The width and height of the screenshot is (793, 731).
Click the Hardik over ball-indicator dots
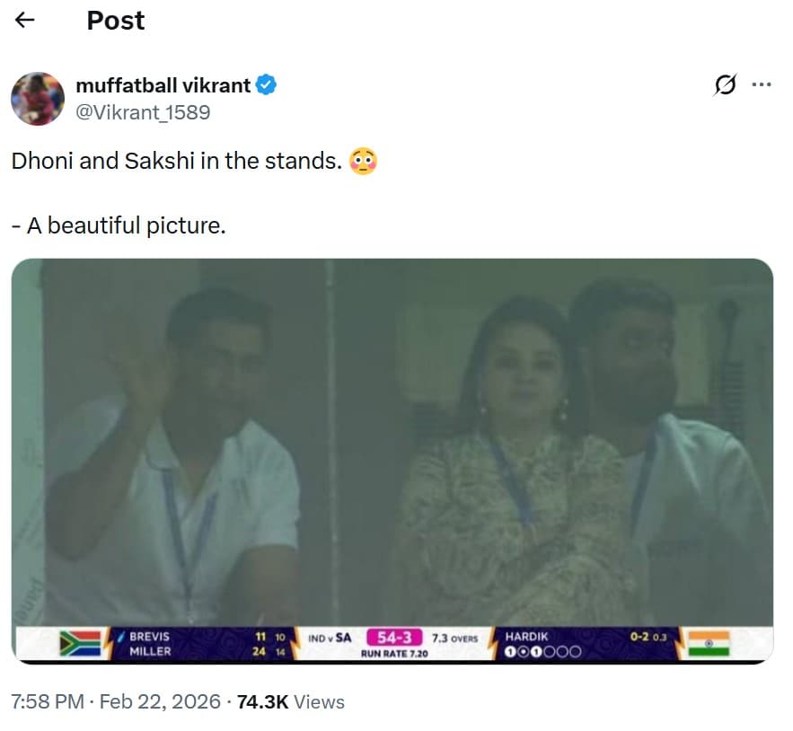tap(543, 652)
